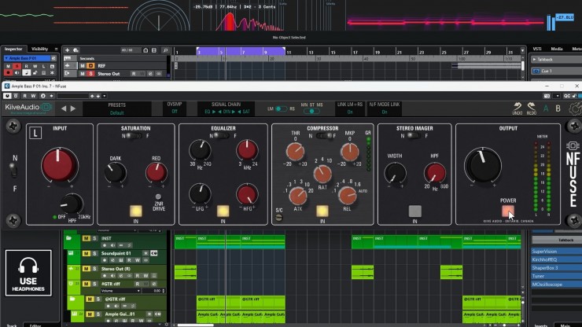Solo the Soundpaint 01 track
This screenshot has height=327, width=582.
click(x=94, y=254)
